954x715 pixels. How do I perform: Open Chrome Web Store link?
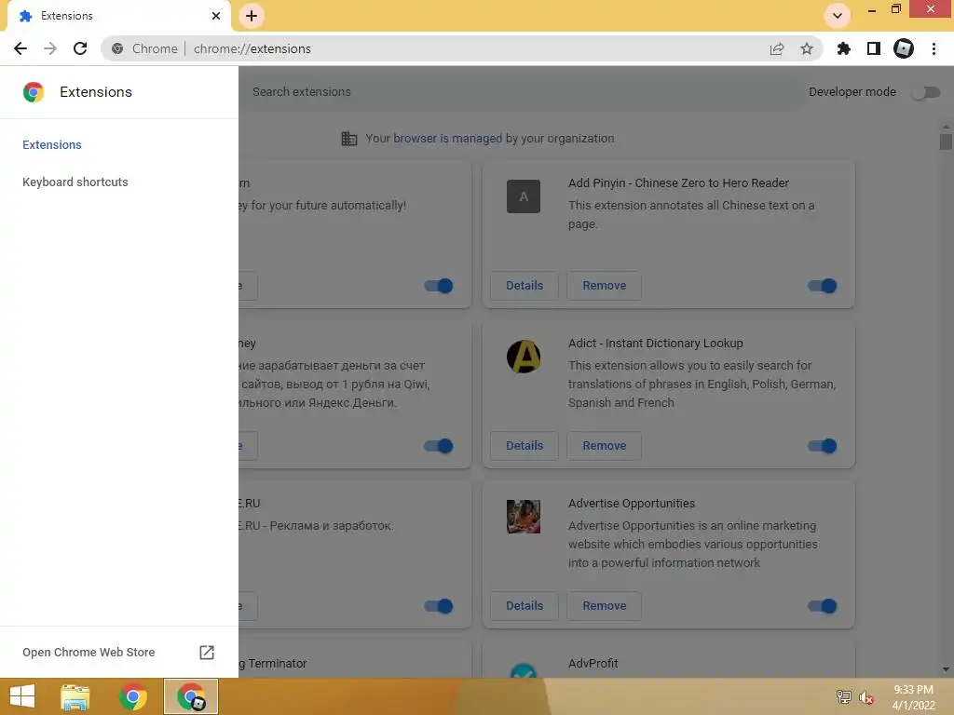89,652
